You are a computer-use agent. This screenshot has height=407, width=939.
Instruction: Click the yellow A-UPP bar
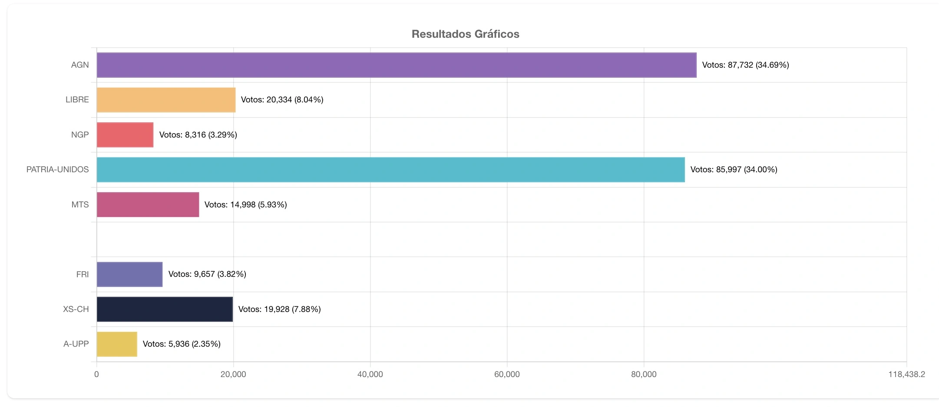117,344
